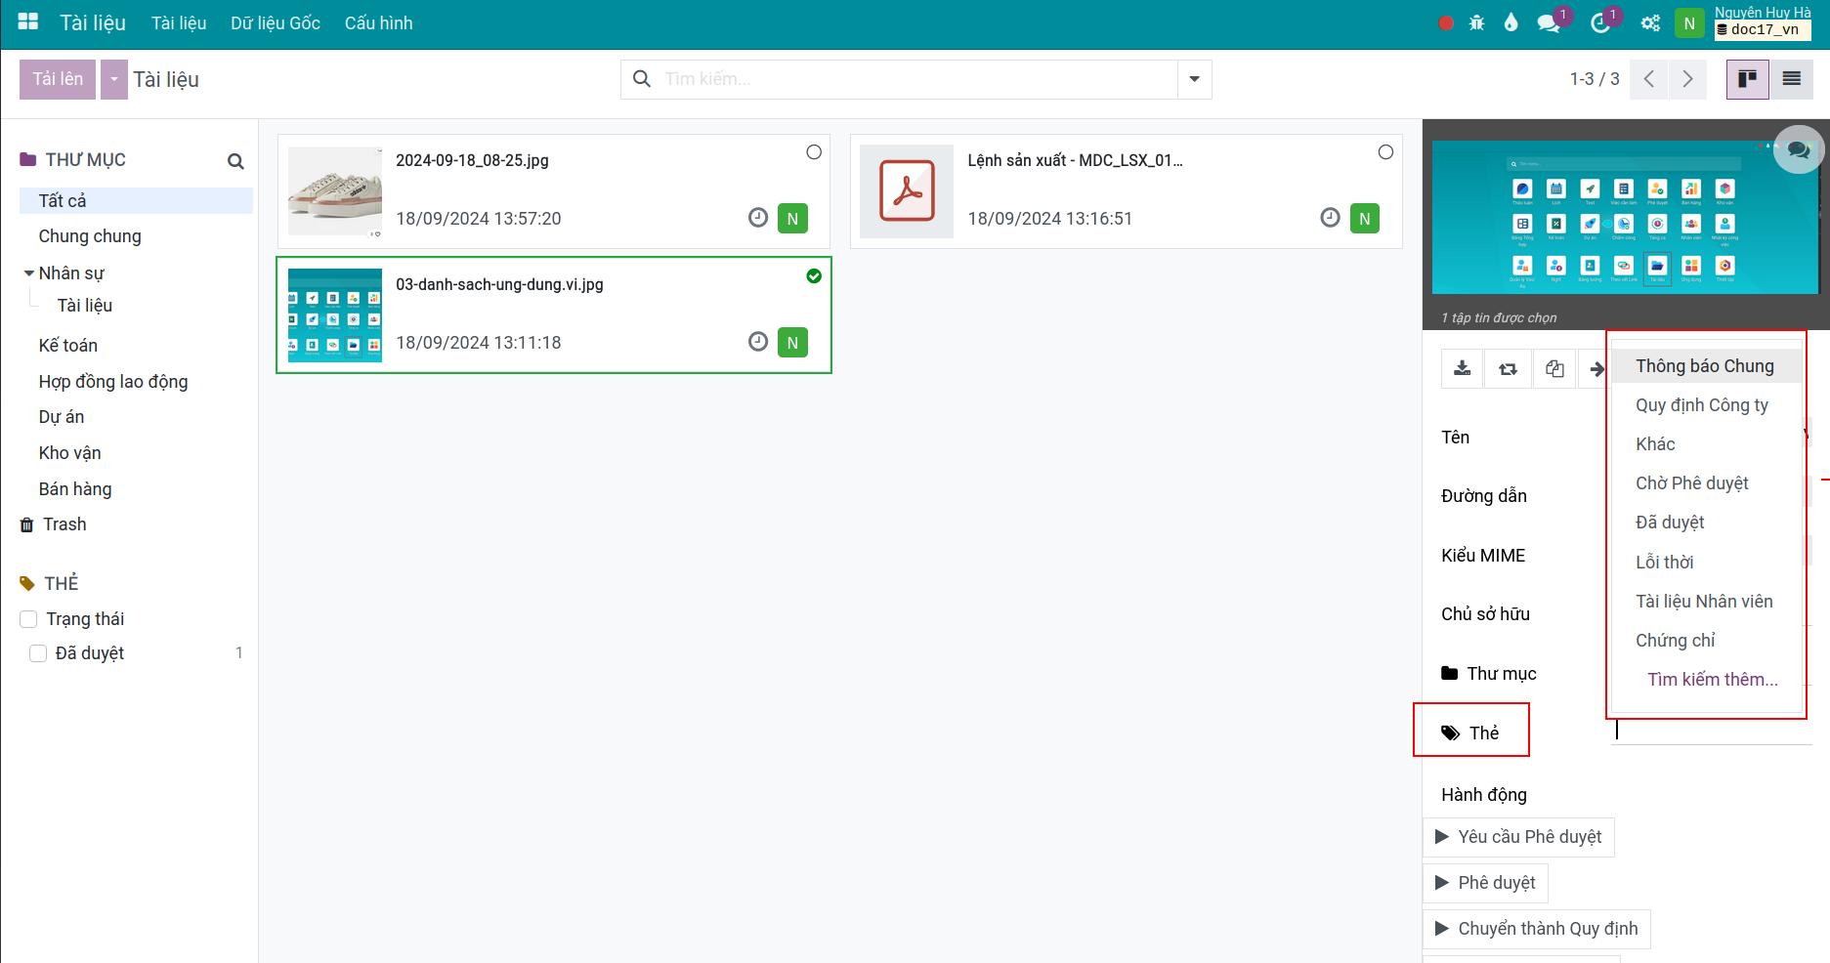Choose Tài liệu Nhân viên tag option

[x=1705, y=602]
